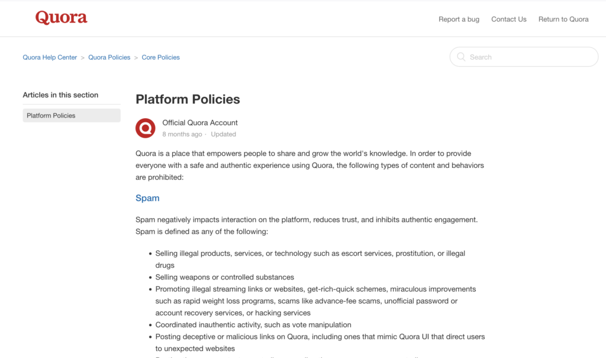Click the breadcrumb separator after Quora Policies
Screen dimensions: 606x358
click(x=135, y=57)
